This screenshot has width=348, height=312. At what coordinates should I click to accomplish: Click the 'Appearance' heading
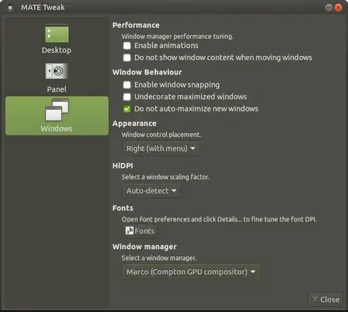tap(134, 124)
